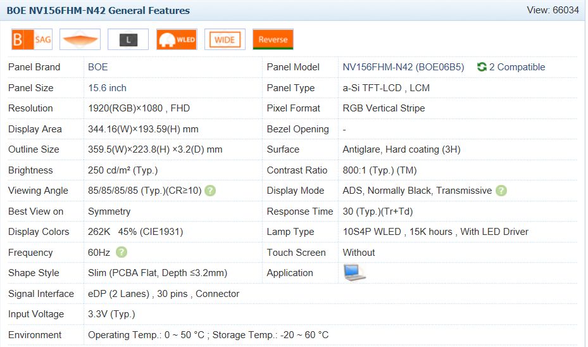Open the help icon next to Viewing Angle
Screen dimensions: 588x347
(x=210, y=191)
